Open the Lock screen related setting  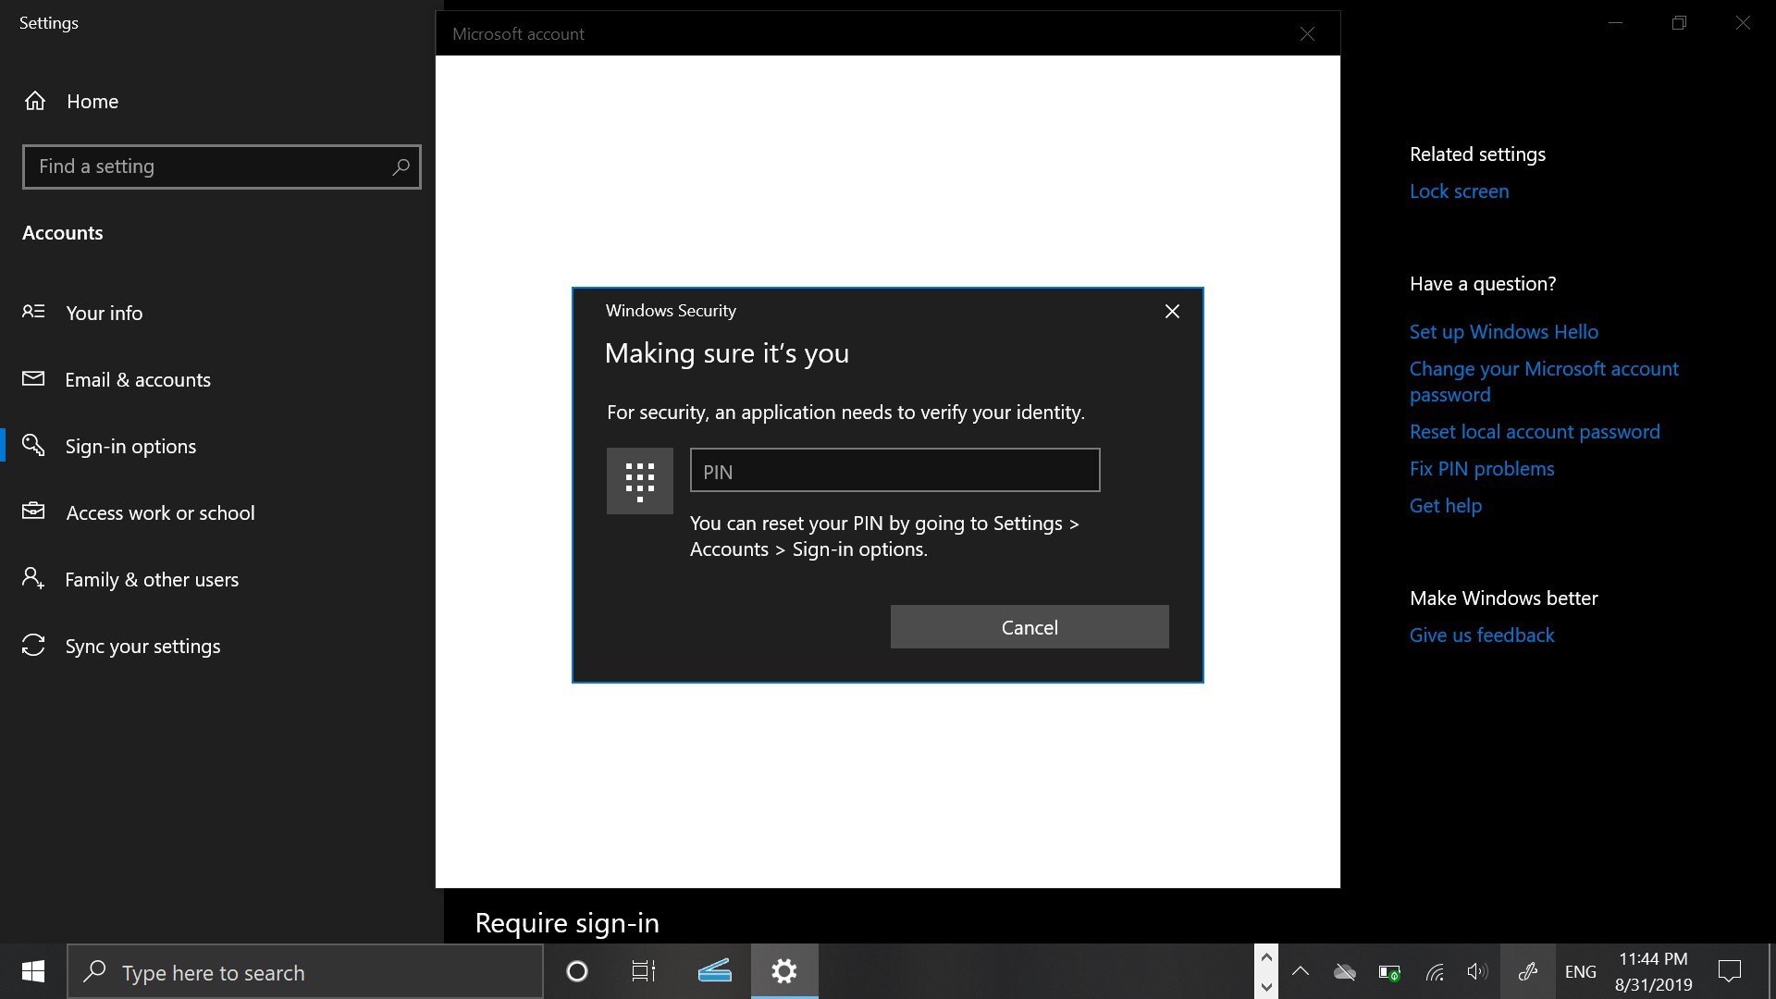[x=1459, y=191]
